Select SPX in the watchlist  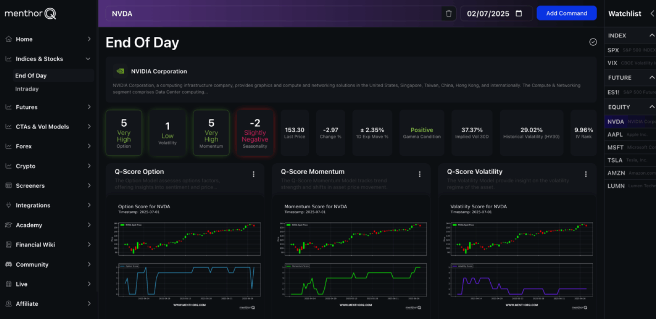tap(630, 50)
